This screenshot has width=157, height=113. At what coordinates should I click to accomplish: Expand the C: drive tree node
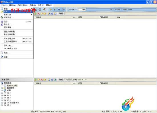tap(2, 93)
